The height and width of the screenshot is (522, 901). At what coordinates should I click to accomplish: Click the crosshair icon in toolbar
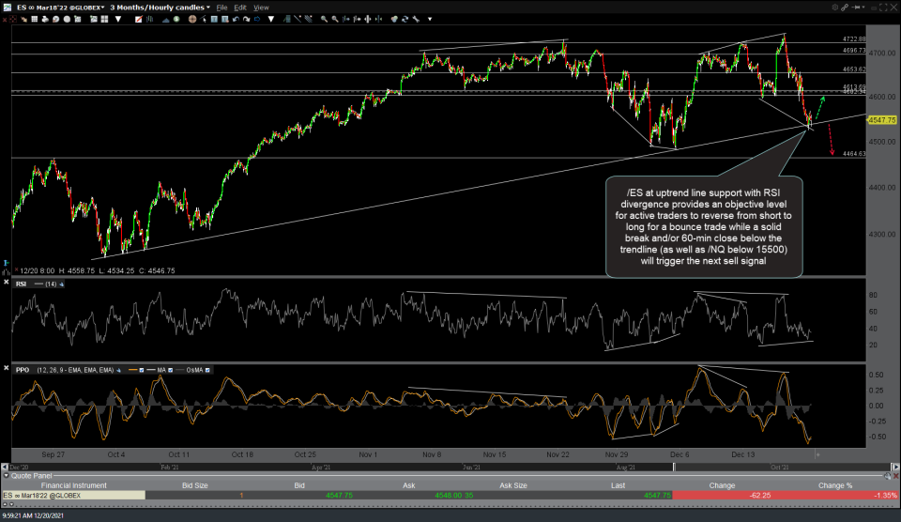pos(12,19)
